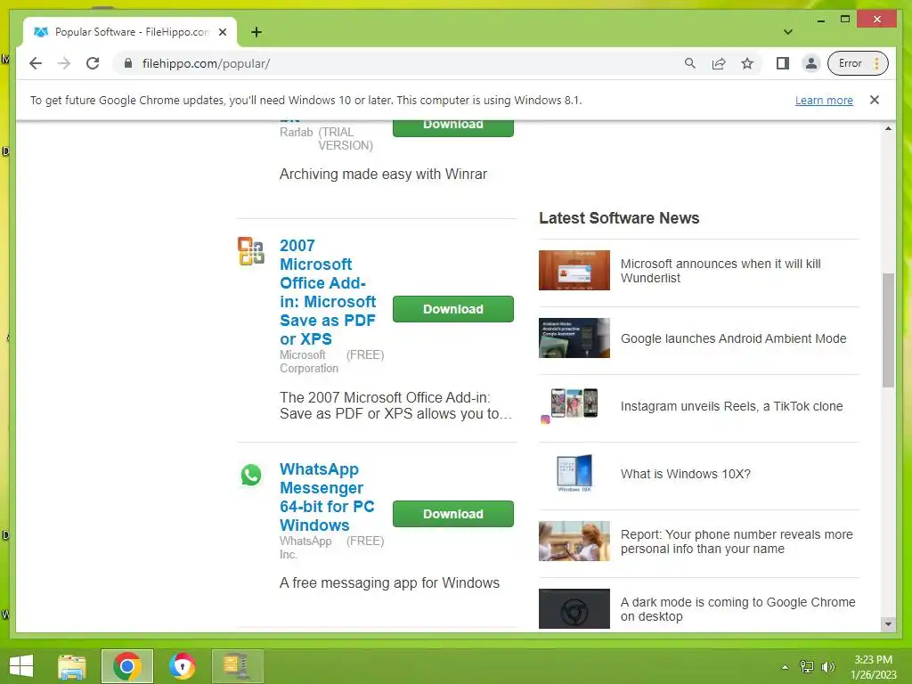The width and height of the screenshot is (912, 684).
Task: Show hidden tray icons arrow
Action: point(786,666)
